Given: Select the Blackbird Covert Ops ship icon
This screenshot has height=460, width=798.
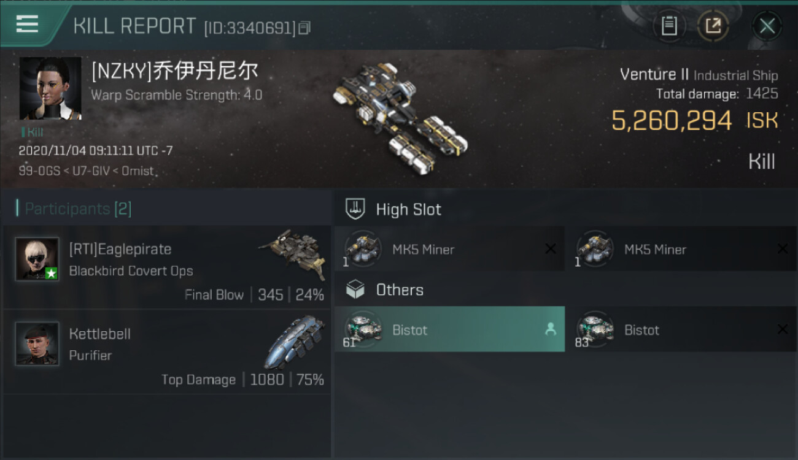Looking at the screenshot, I should click(x=292, y=253).
